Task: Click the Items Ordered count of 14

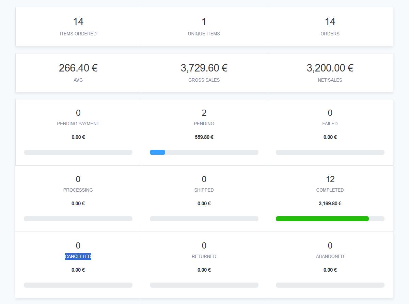Action: click(78, 22)
